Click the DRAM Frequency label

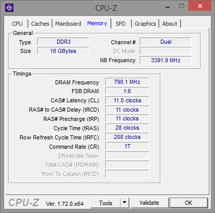point(77,82)
